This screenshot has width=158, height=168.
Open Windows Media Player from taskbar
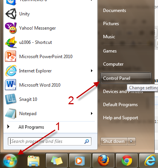click(x=80, y=160)
